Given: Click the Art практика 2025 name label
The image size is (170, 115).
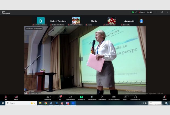Looking at the screenshot, I should (35, 93).
